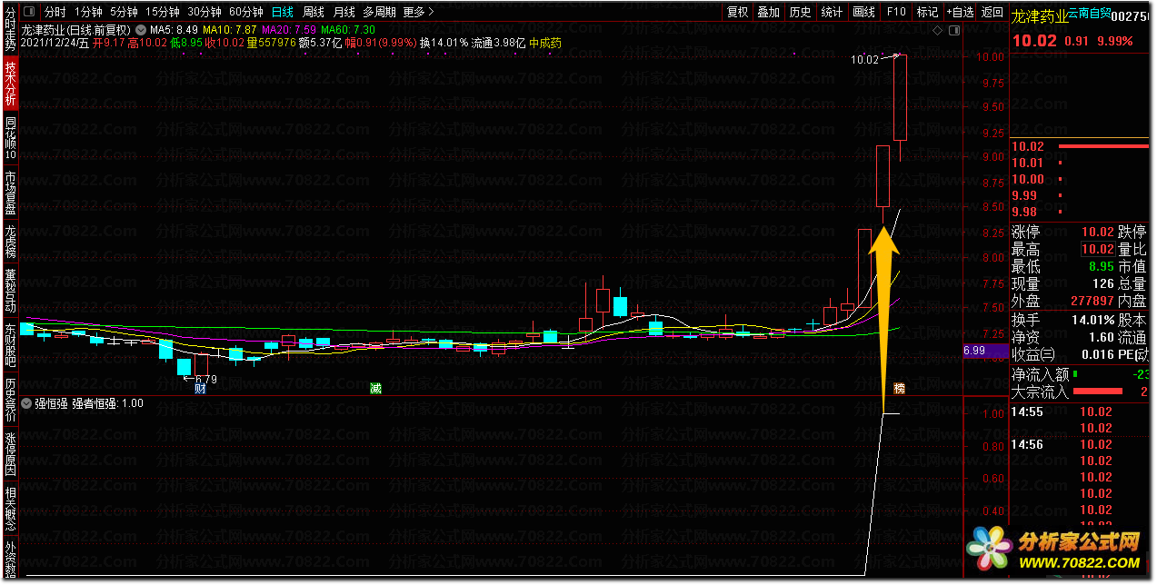Open the 同花顺10 sidebar tab
The width and height of the screenshot is (1157, 585).
pos(10,137)
